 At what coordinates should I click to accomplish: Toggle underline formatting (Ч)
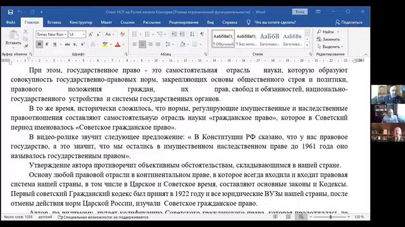coord(54,44)
